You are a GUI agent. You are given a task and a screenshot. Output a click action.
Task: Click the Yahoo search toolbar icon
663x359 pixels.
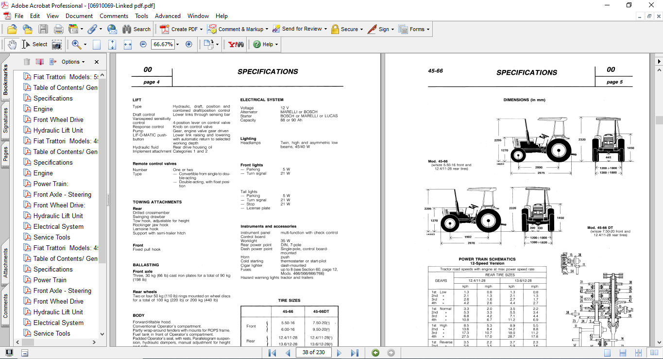pos(236,44)
